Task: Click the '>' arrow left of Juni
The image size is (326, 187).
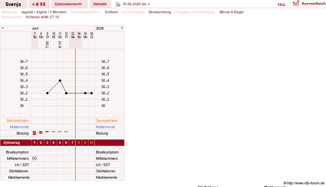Action: click(3, 28)
